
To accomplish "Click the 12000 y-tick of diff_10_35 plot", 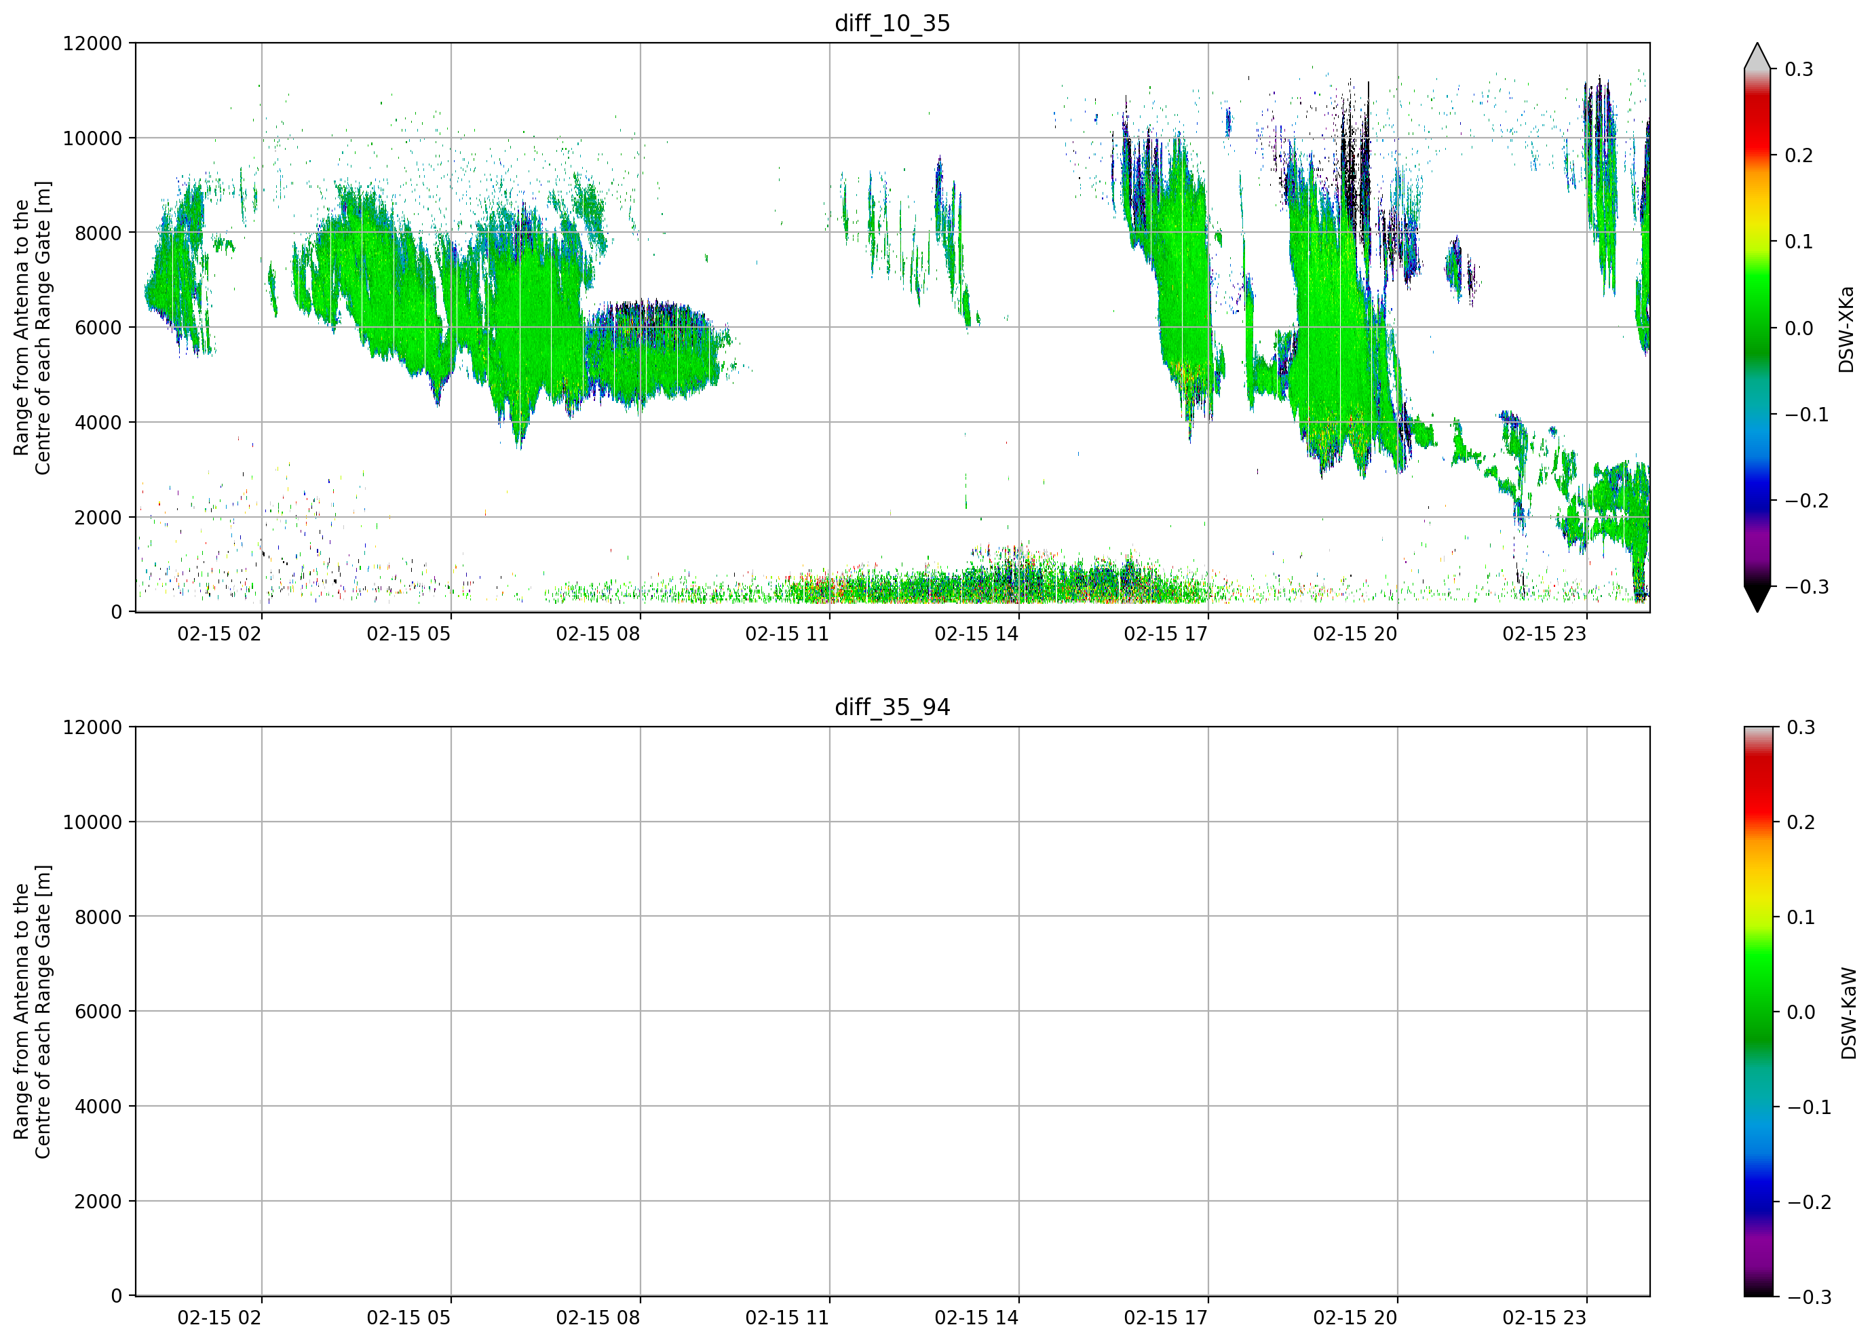I will pos(92,43).
